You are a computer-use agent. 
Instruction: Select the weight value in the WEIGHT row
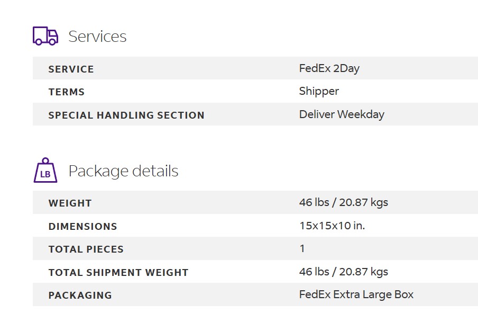(344, 202)
